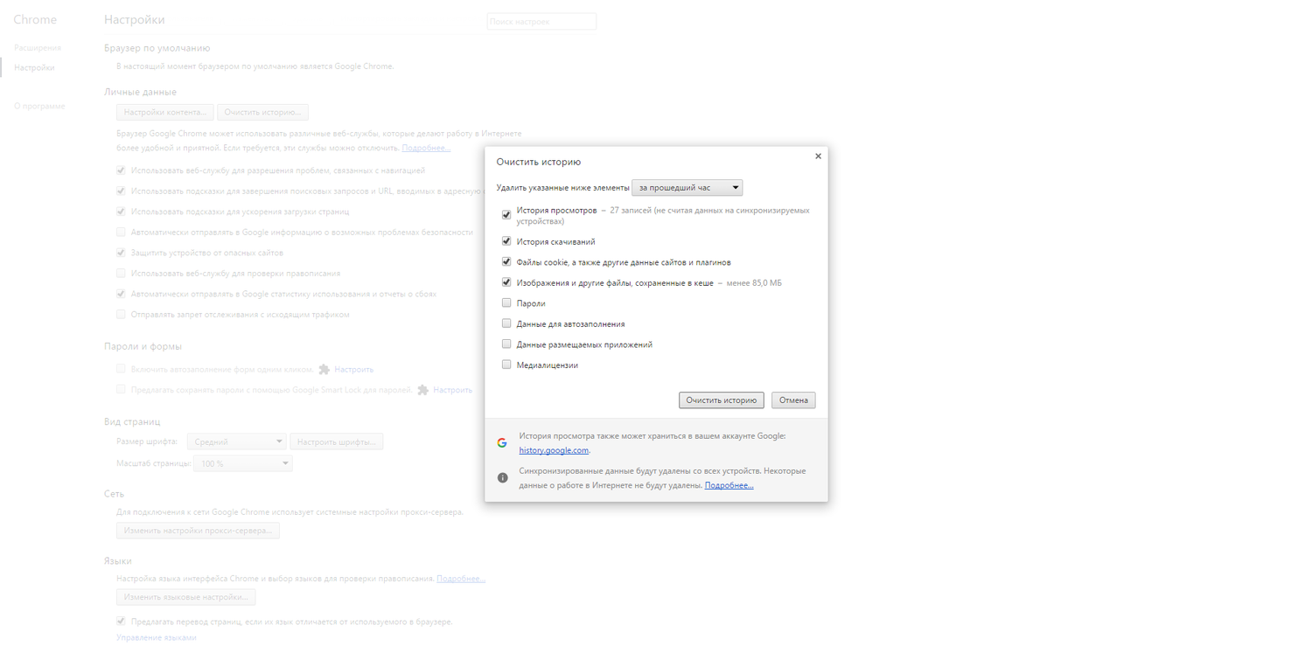Toggle navigation error web service checkbox

[x=122, y=170]
